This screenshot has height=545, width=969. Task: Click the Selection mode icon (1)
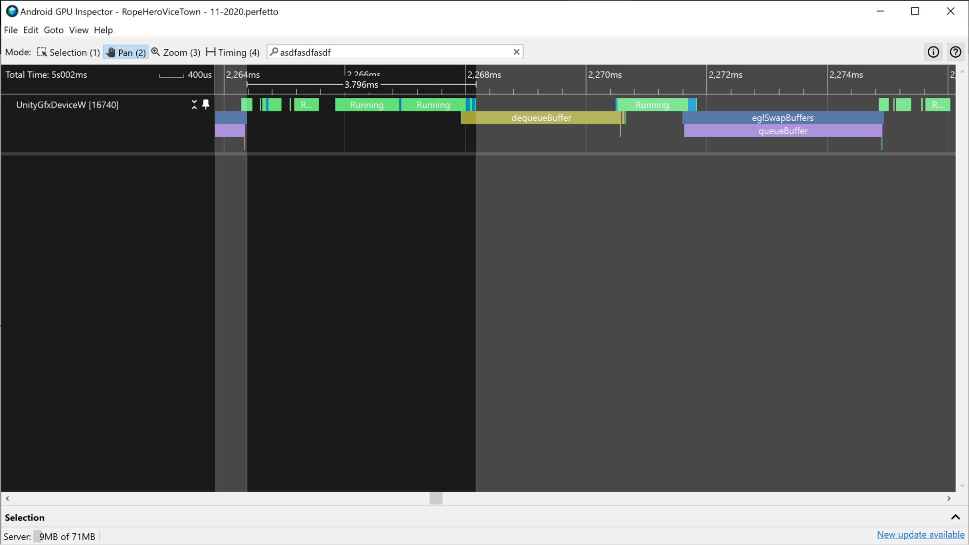[x=43, y=52]
